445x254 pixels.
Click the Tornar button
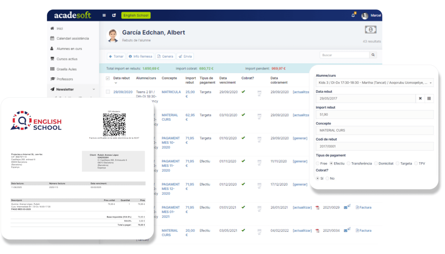[116, 56]
